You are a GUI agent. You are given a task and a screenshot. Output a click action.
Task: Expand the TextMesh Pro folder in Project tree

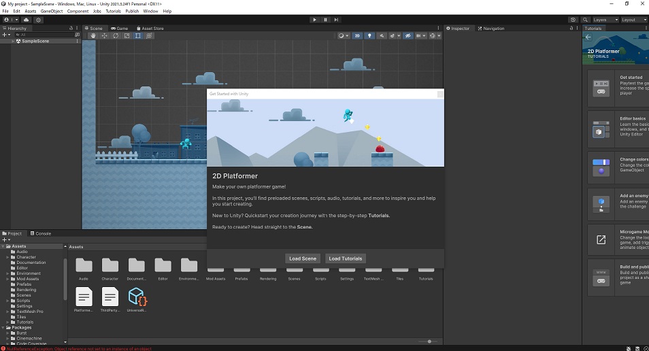[x=7, y=312]
